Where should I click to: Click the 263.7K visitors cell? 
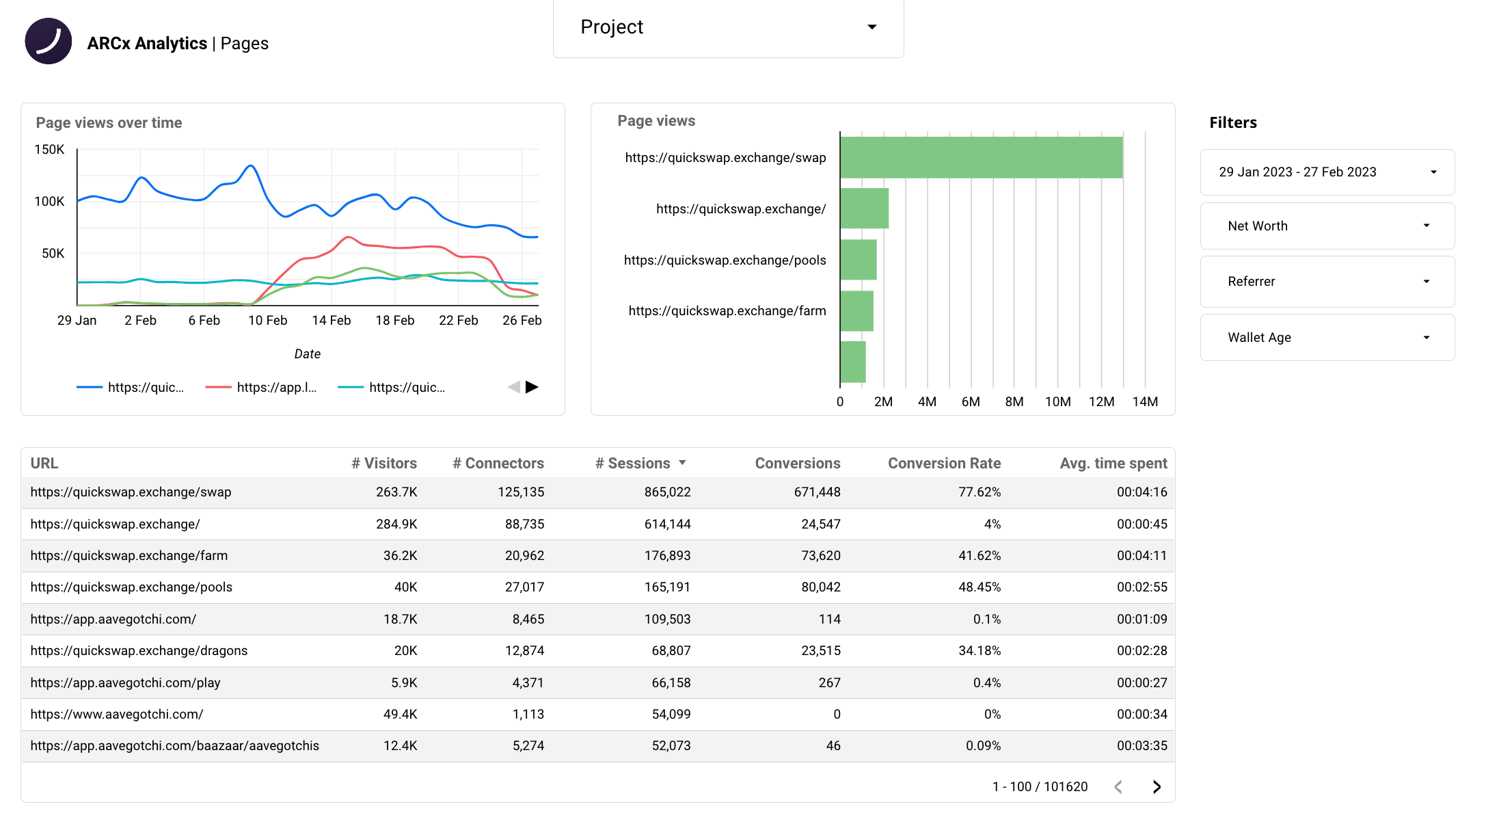coord(396,492)
